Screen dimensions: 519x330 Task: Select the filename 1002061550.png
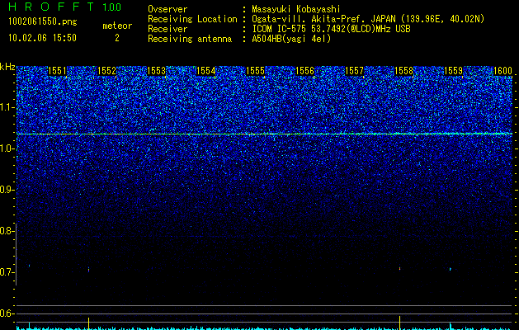[43, 22]
